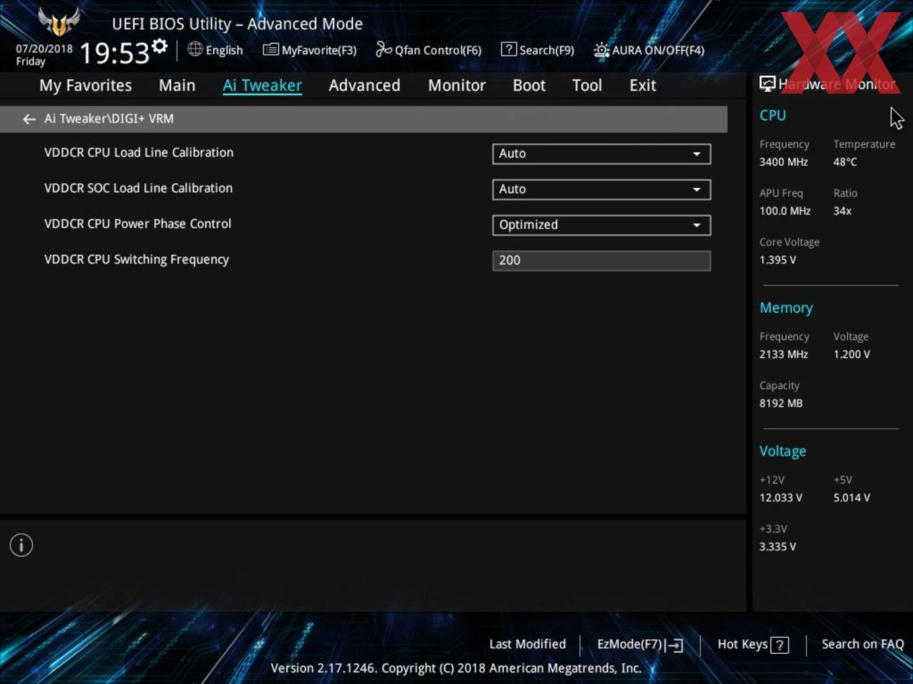Image resolution: width=913 pixels, height=684 pixels.
Task: Click the back arrow in breadcrumb
Action: click(29, 119)
